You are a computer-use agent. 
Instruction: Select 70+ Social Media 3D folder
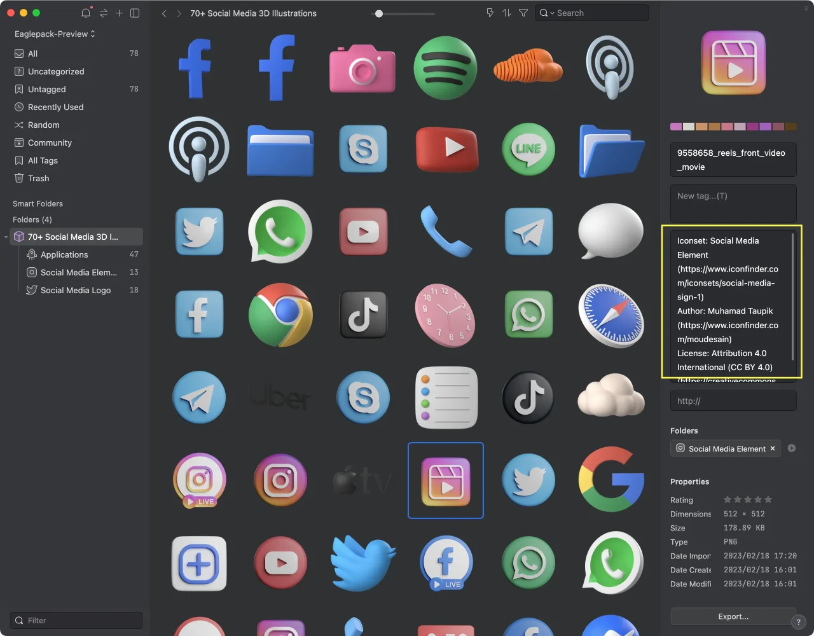(76, 237)
